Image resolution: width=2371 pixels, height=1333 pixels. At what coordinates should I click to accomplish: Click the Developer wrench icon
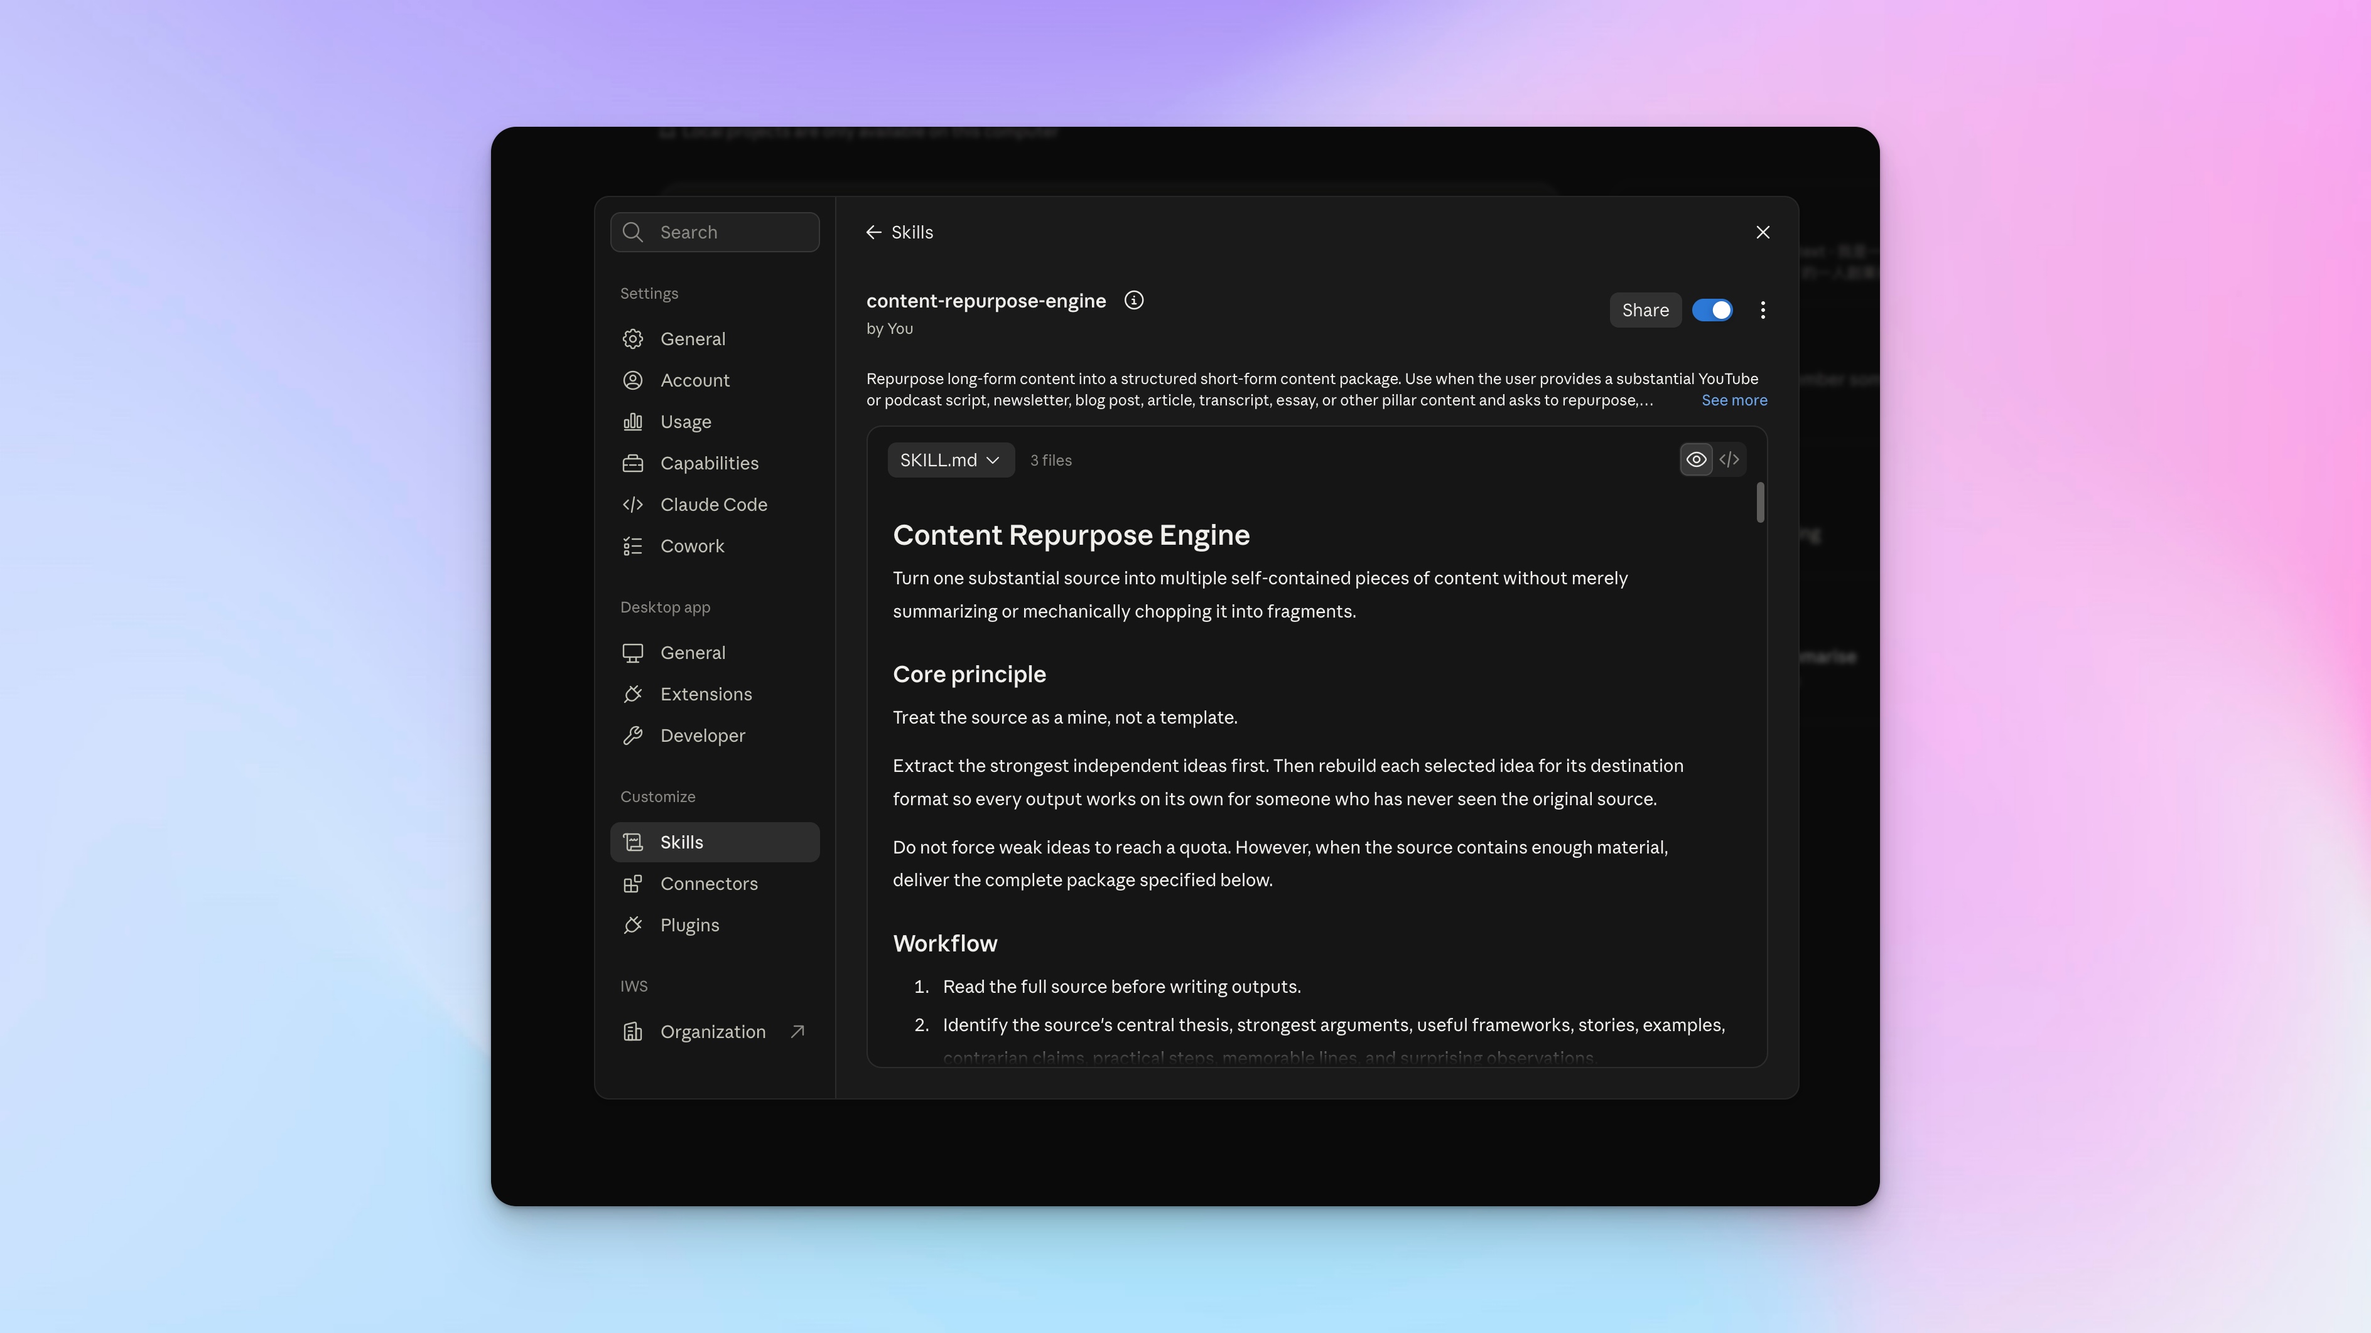632,735
